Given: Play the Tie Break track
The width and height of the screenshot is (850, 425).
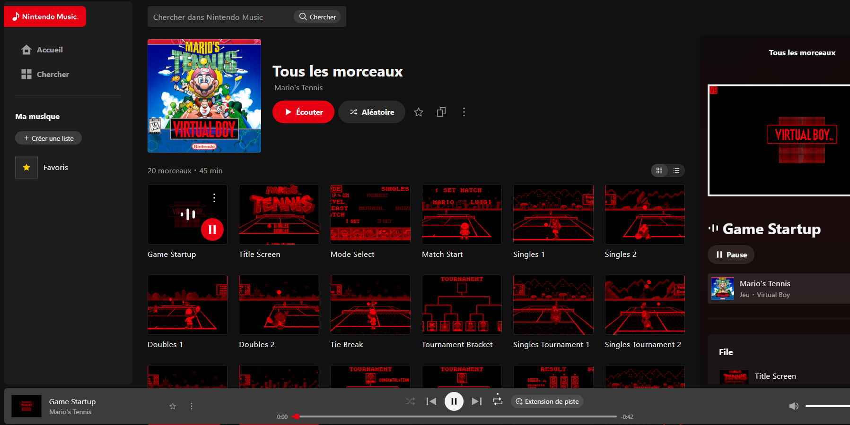Looking at the screenshot, I should point(370,305).
